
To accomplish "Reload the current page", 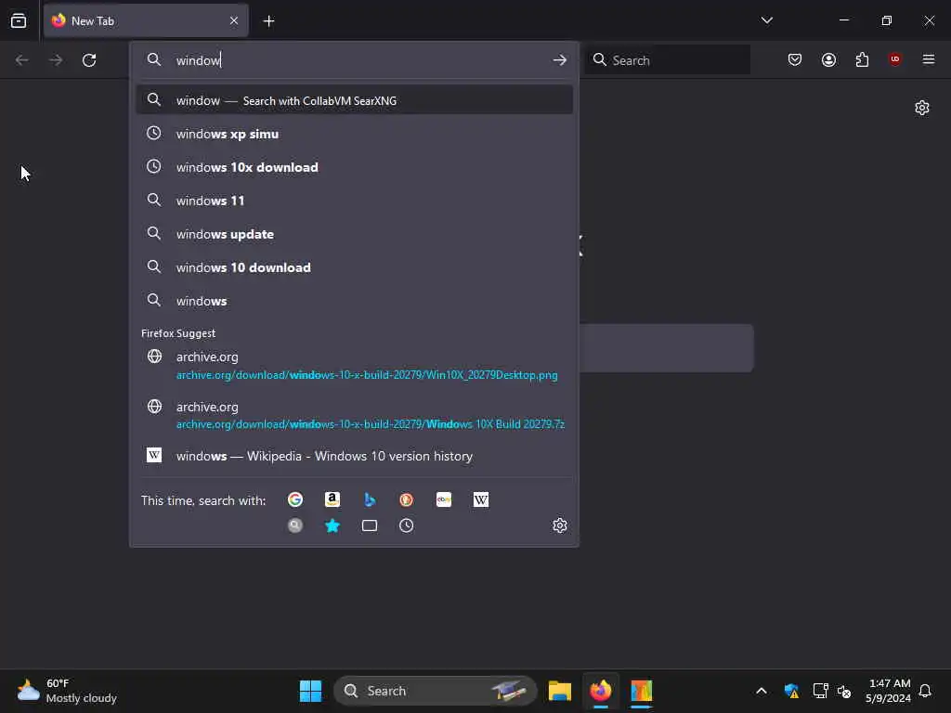I will click(89, 60).
